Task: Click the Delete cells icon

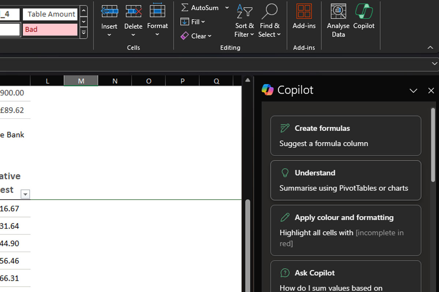Action: click(x=133, y=11)
